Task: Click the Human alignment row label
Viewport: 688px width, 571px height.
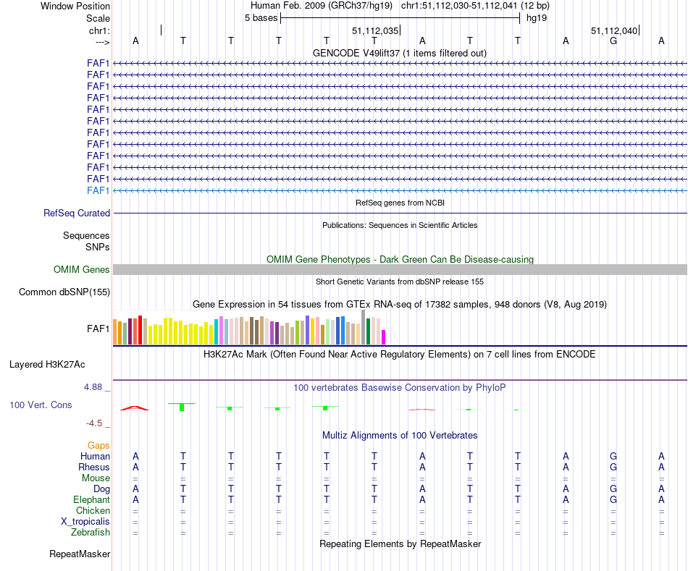Action: pyautogui.click(x=95, y=457)
